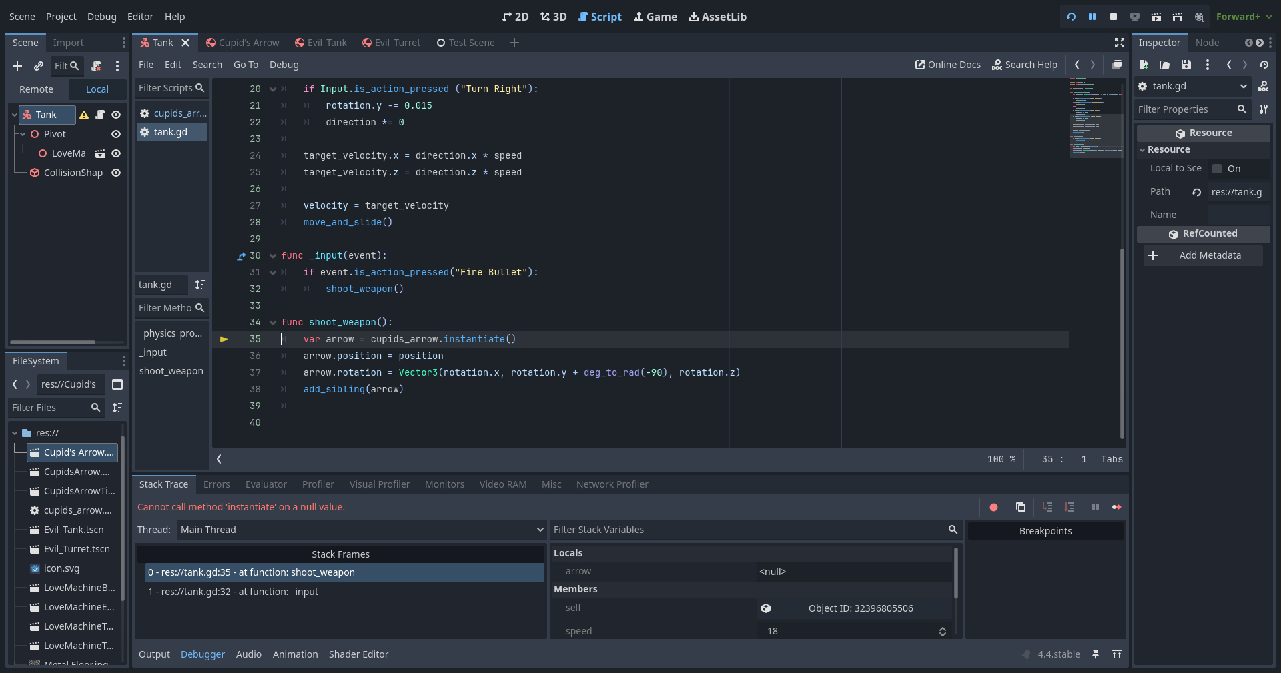Pause the running project
This screenshot has width=1281, height=673.
point(1092,17)
